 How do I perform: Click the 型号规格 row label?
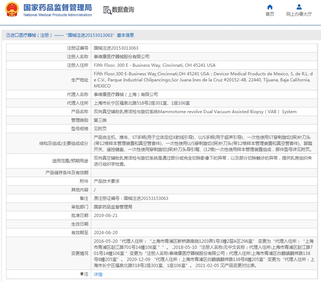(80, 129)
